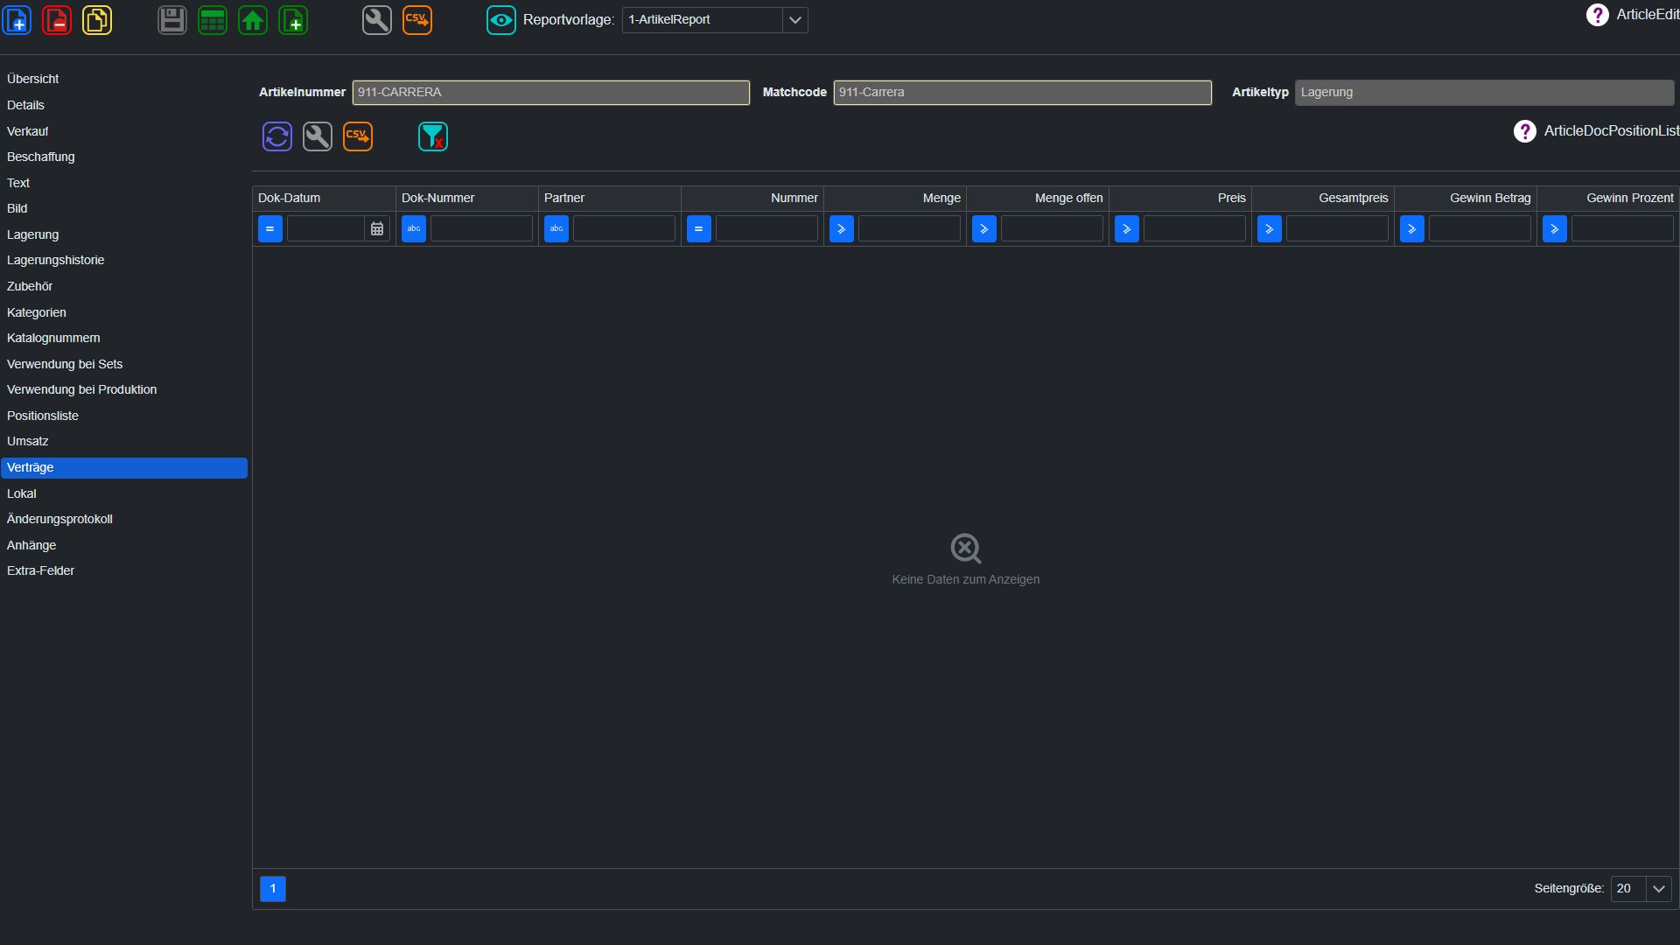This screenshot has height=945, width=1680.
Task: Expand the Reportvorlage dropdown
Action: click(794, 19)
